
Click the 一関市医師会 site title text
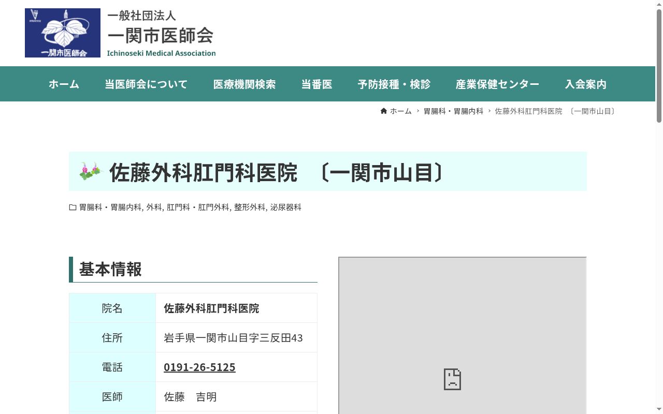(x=160, y=35)
